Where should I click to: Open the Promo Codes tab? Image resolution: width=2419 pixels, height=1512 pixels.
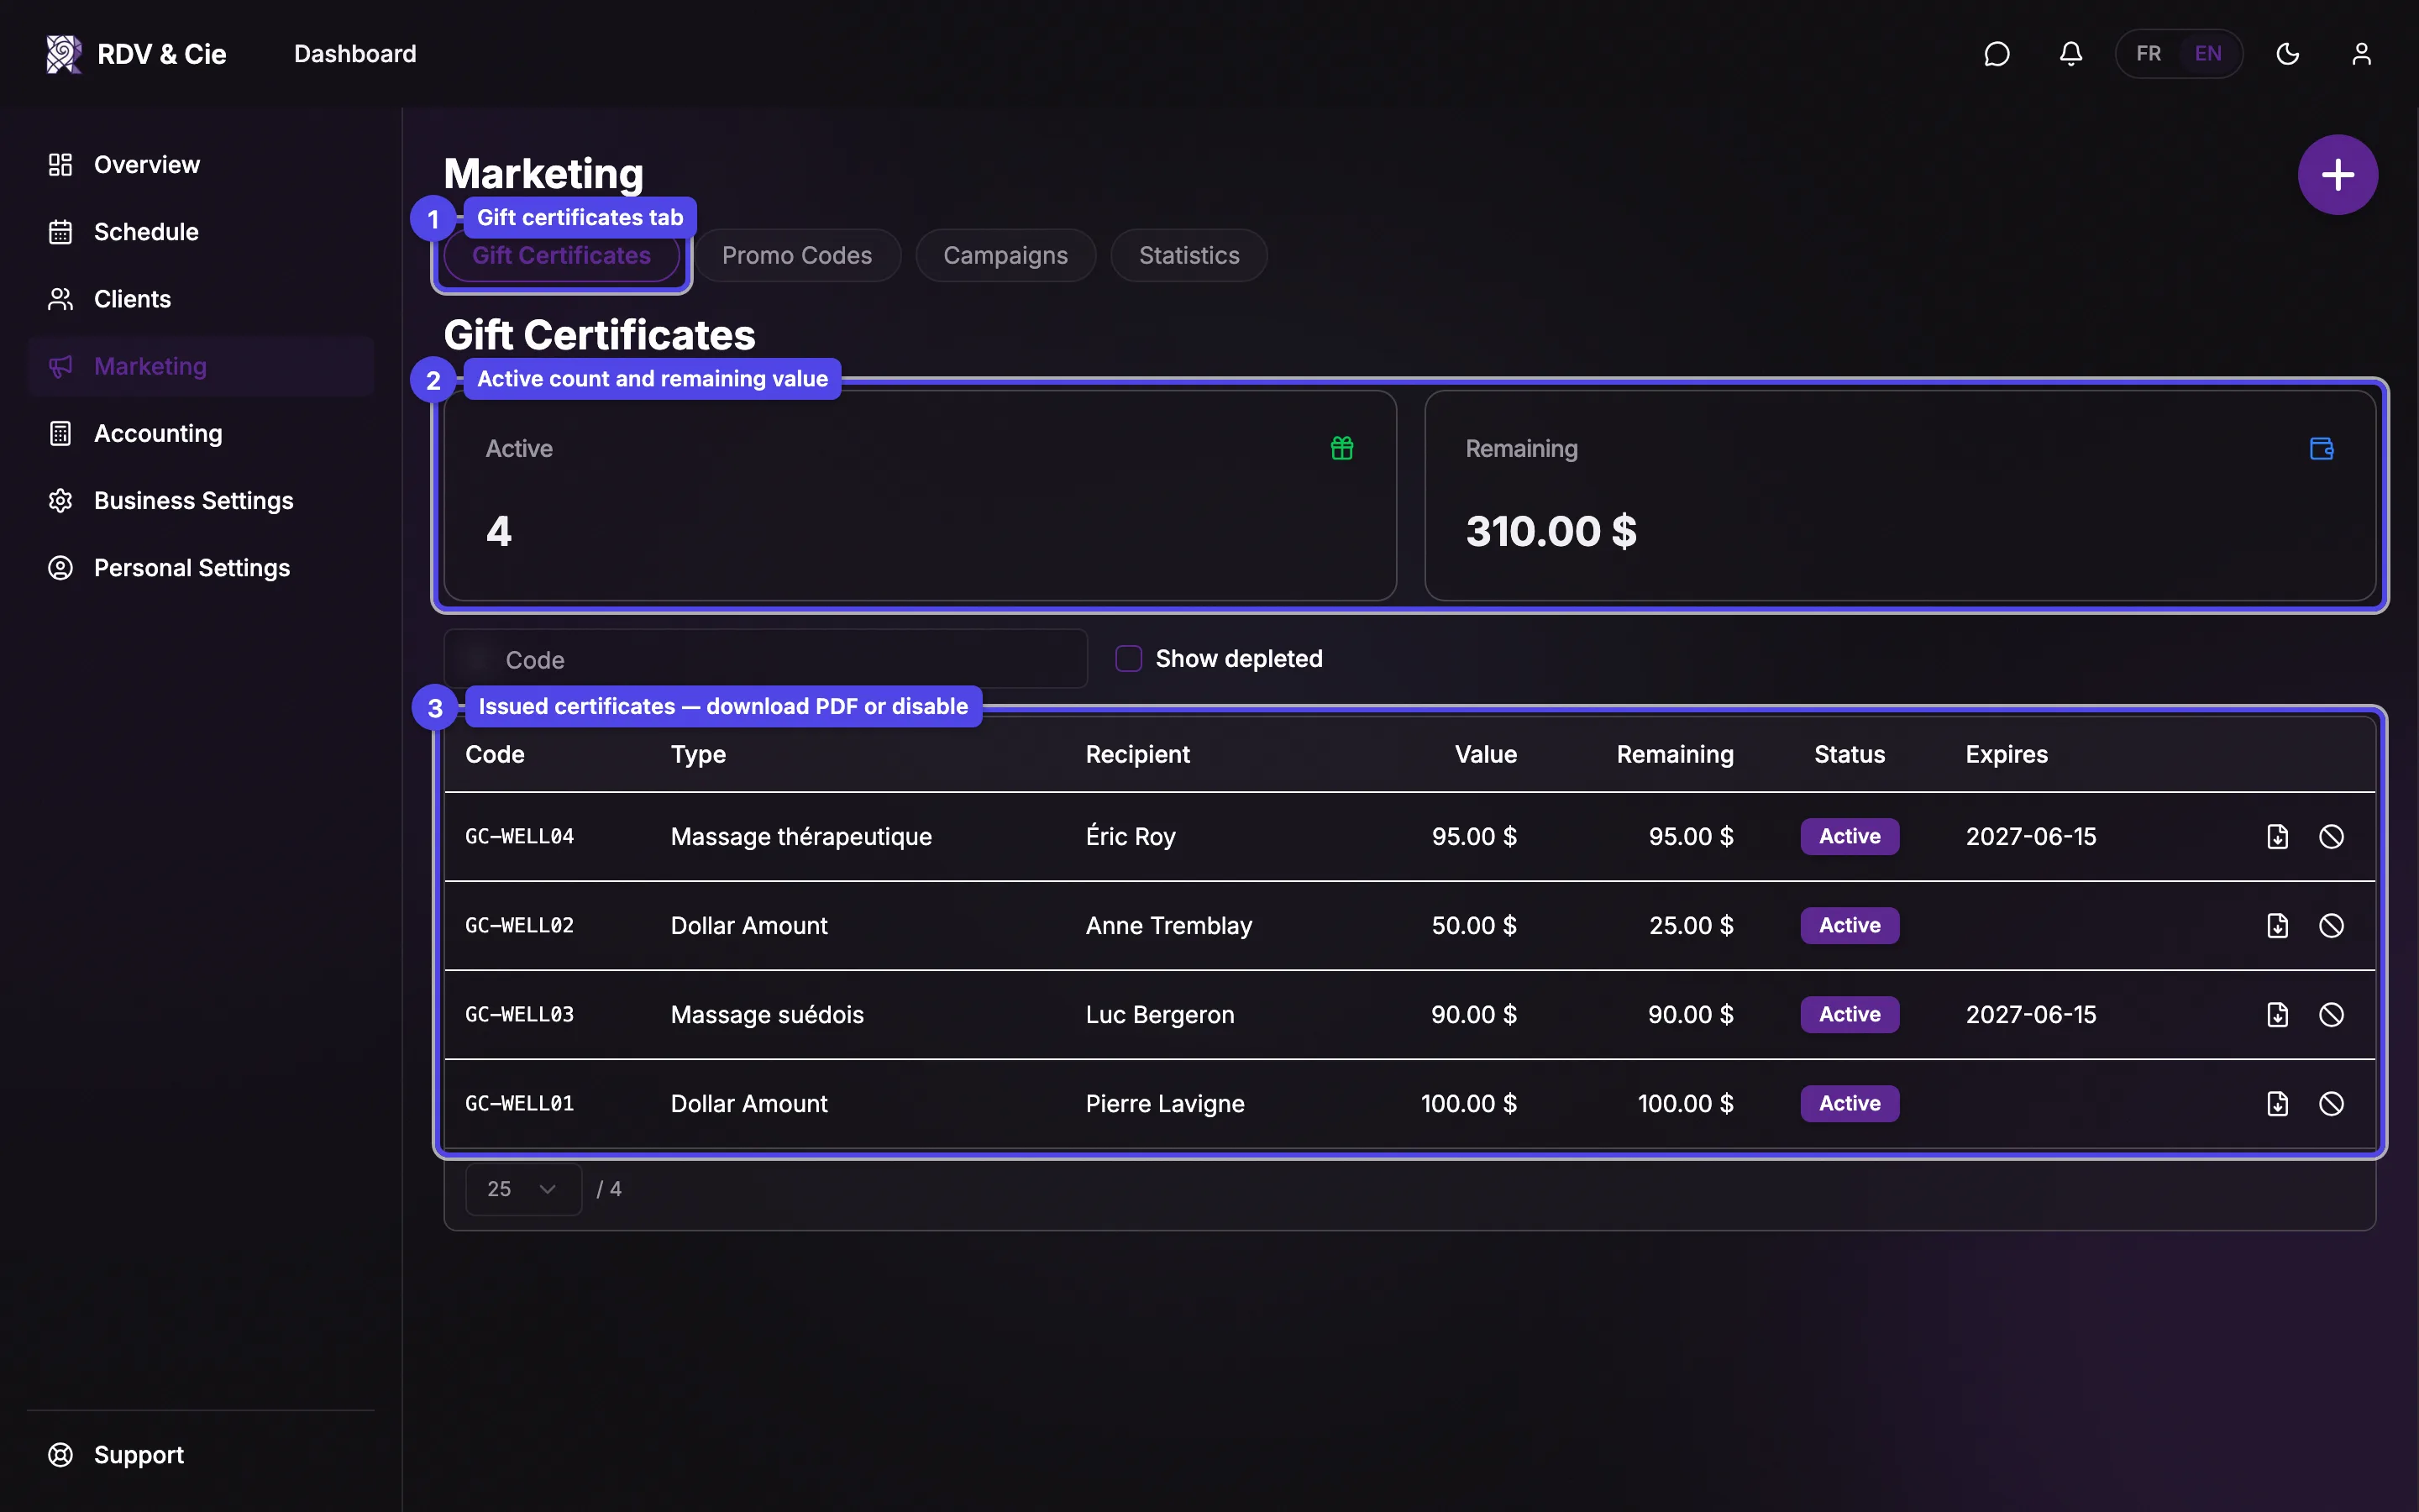click(796, 256)
